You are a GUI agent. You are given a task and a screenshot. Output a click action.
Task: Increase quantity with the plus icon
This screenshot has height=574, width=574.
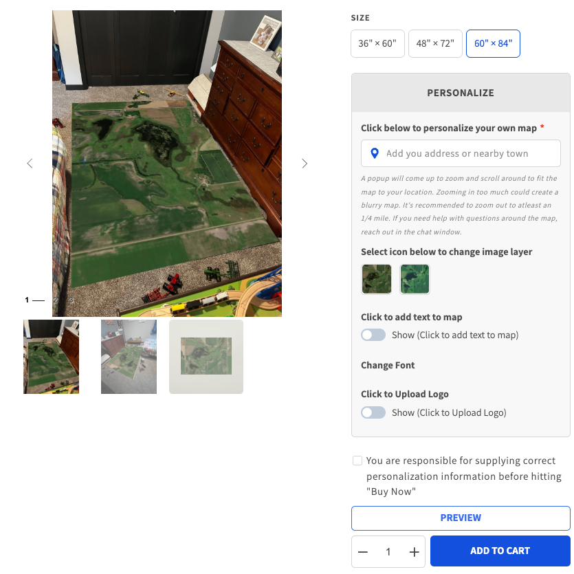[x=414, y=552]
